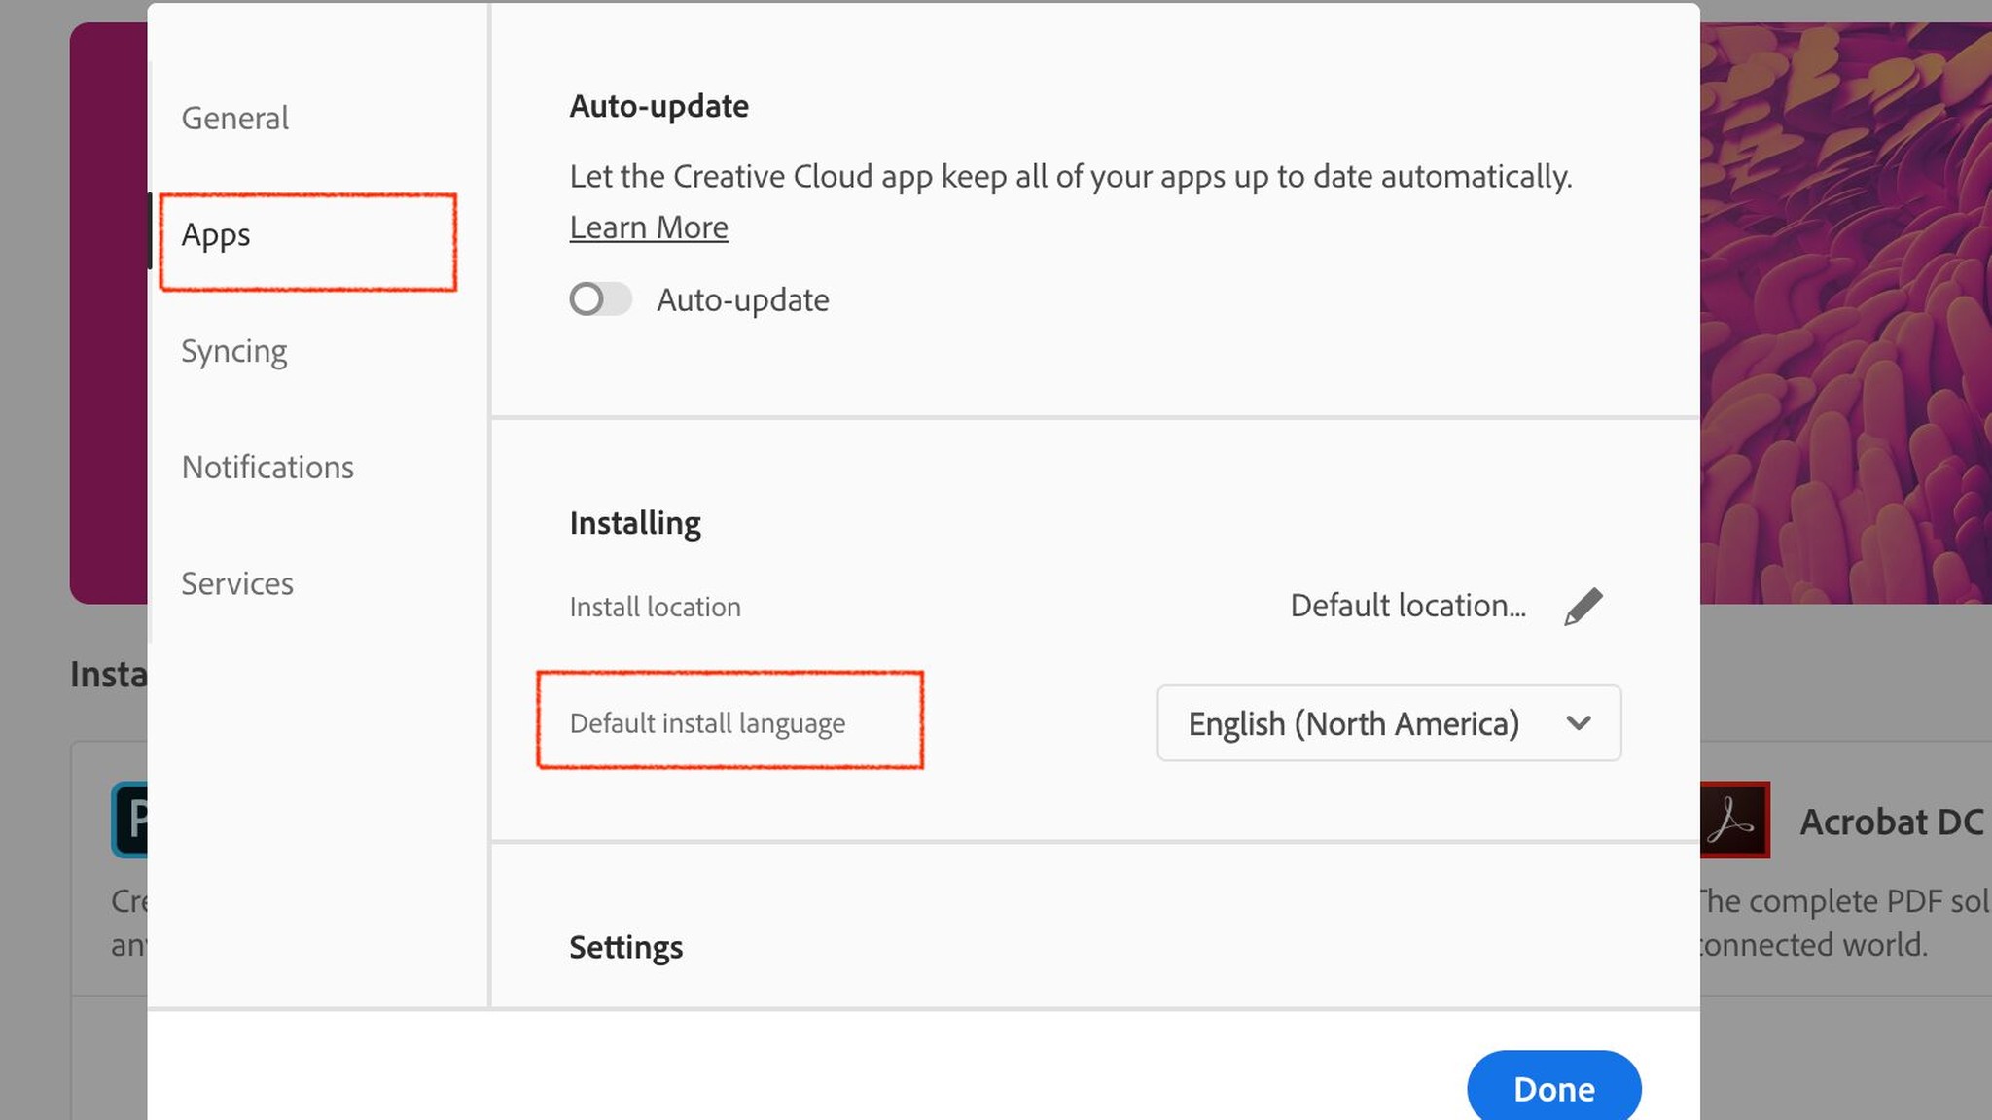Screen dimensions: 1992x1120
Task: Click the Default install language label
Action: (707, 724)
